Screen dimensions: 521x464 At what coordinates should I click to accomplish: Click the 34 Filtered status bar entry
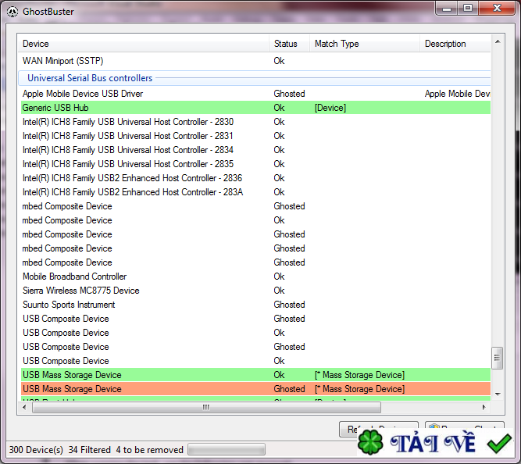[x=89, y=450]
